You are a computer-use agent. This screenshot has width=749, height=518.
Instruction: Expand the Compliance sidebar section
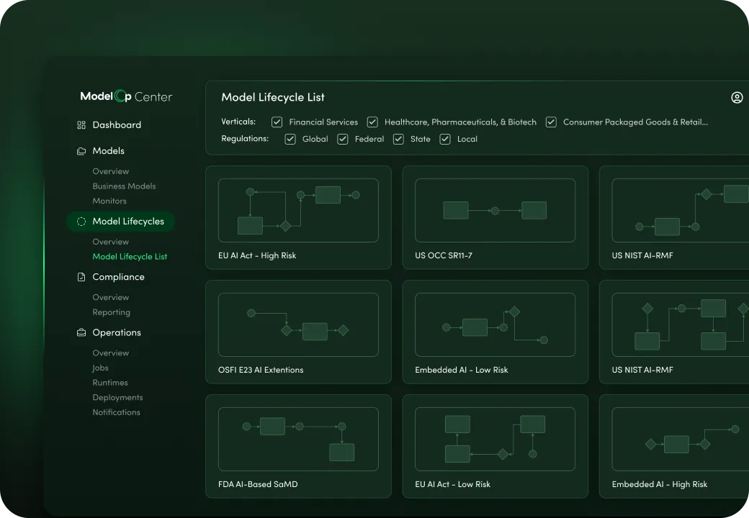click(117, 277)
